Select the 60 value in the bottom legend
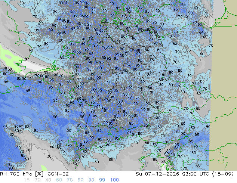 tap(59, 180)
